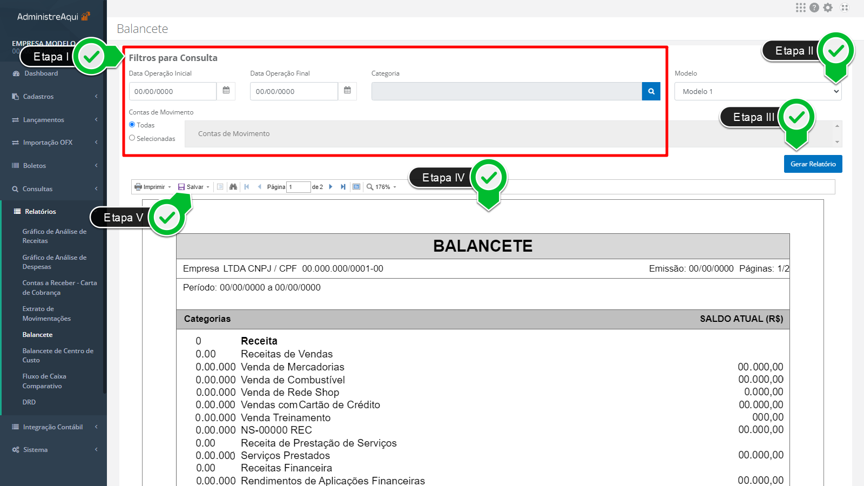
Task: Click the binoculars find icon in report toolbar
Action: coord(233,187)
